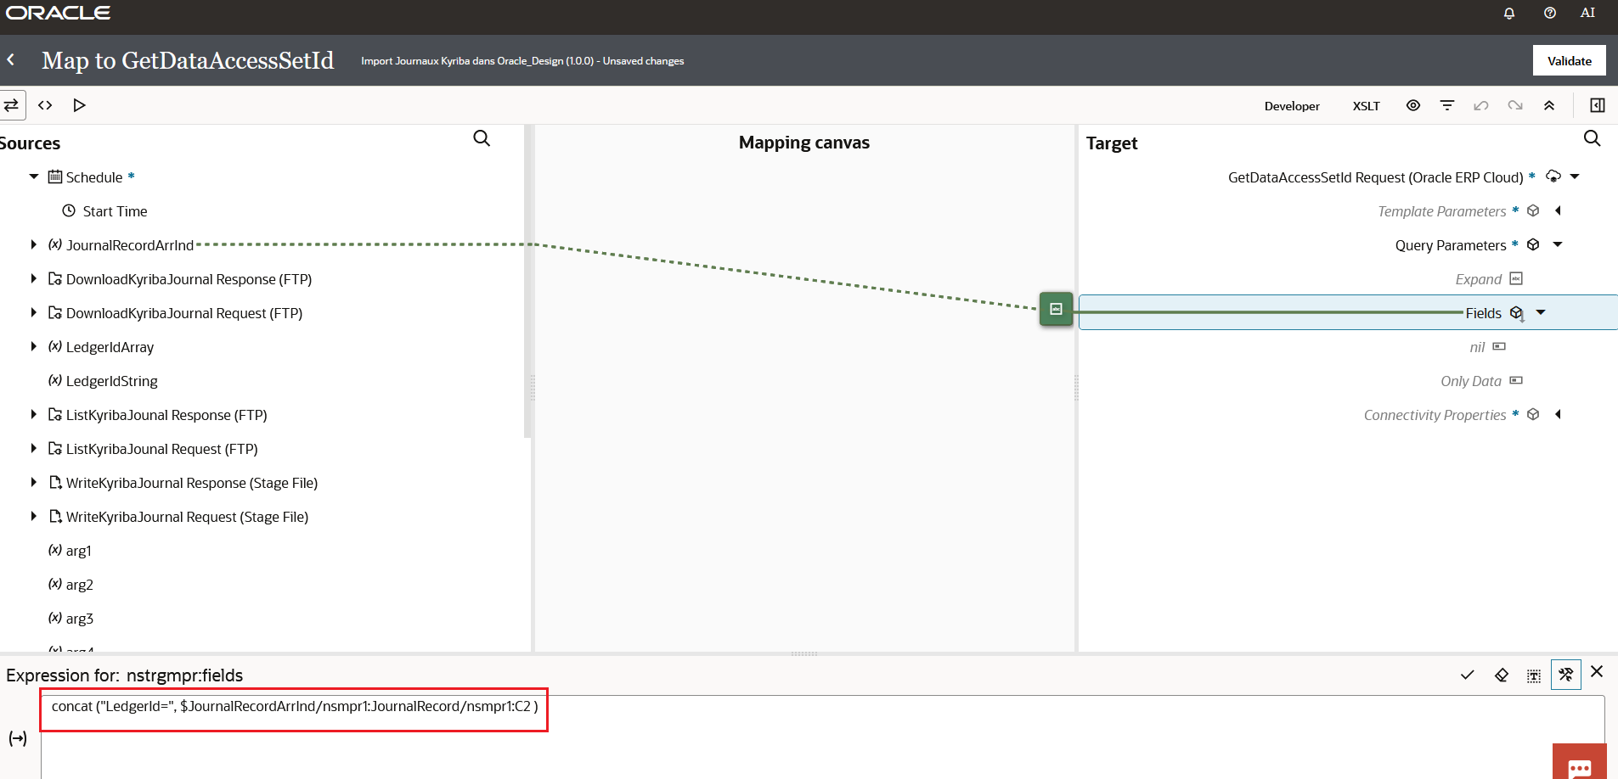Expand the Template Parameters target node
The height and width of the screenshot is (779, 1618).
[1558, 210]
